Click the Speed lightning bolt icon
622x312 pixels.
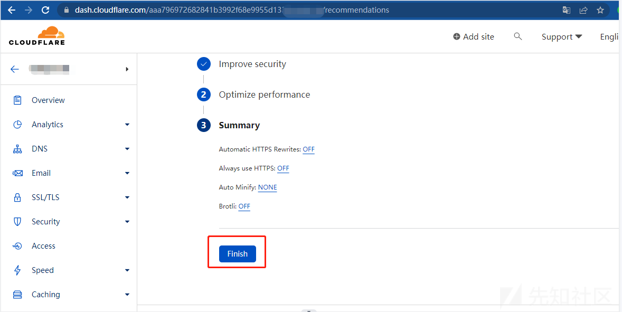(17, 270)
